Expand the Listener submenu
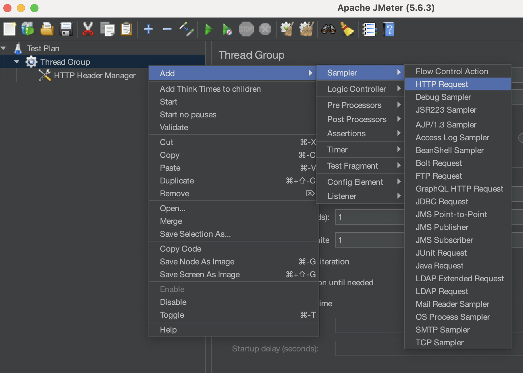The height and width of the screenshot is (373, 523). click(360, 196)
